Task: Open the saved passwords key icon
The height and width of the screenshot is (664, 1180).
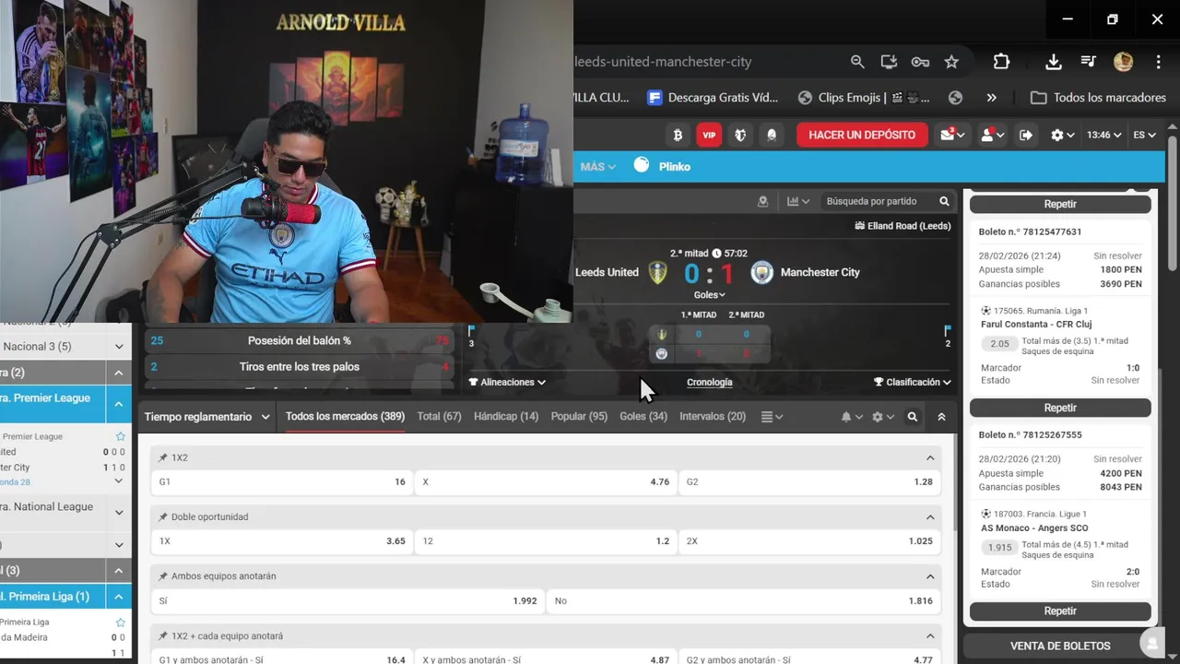Action: [x=920, y=62]
